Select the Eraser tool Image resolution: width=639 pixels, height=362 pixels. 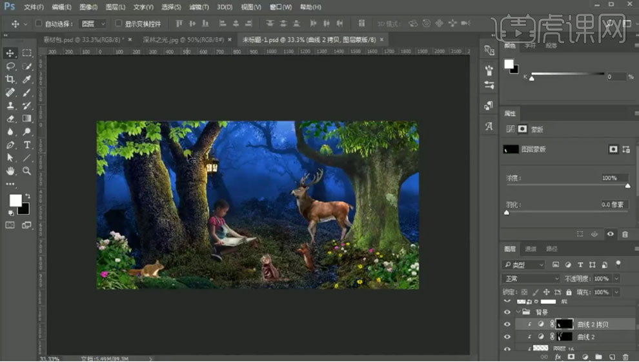point(10,119)
